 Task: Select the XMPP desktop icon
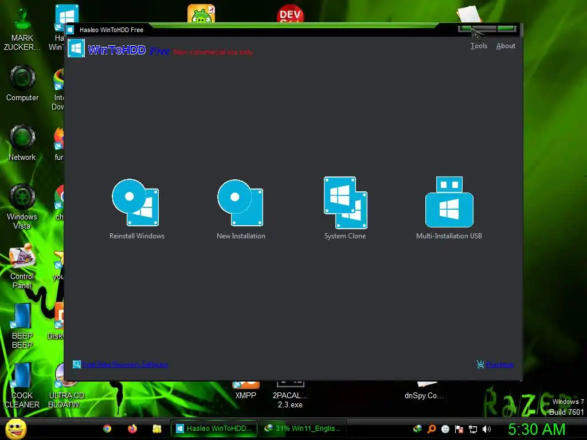(245, 391)
